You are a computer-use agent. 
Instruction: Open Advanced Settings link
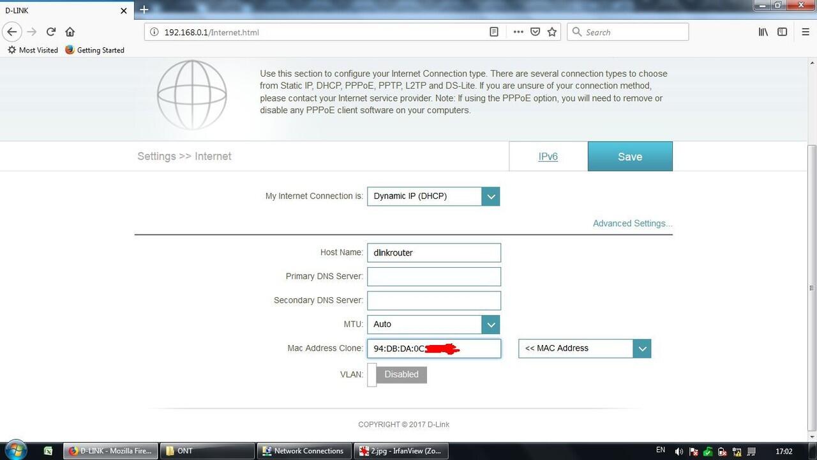(x=632, y=223)
